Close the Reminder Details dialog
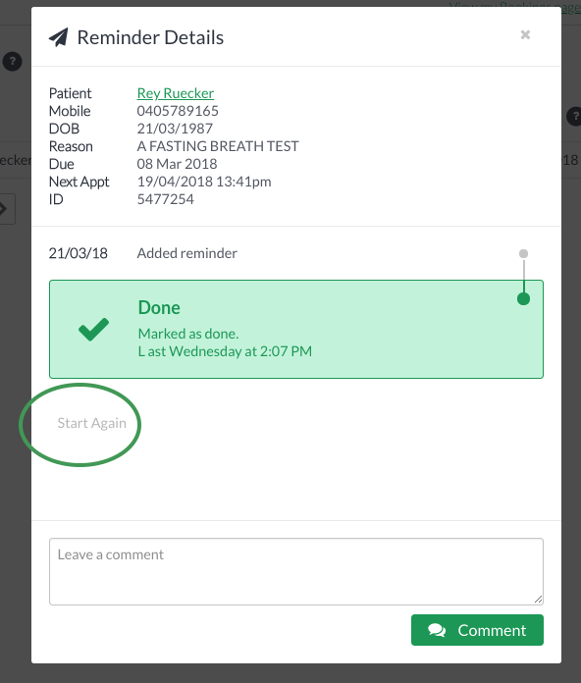The height and width of the screenshot is (683, 581). click(x=525, y=35)
